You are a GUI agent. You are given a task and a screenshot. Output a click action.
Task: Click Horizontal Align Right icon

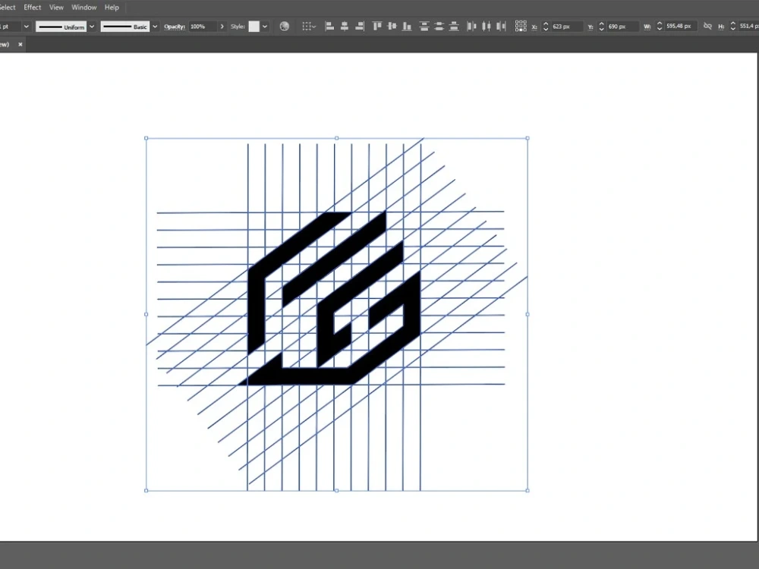pos(359,27)
